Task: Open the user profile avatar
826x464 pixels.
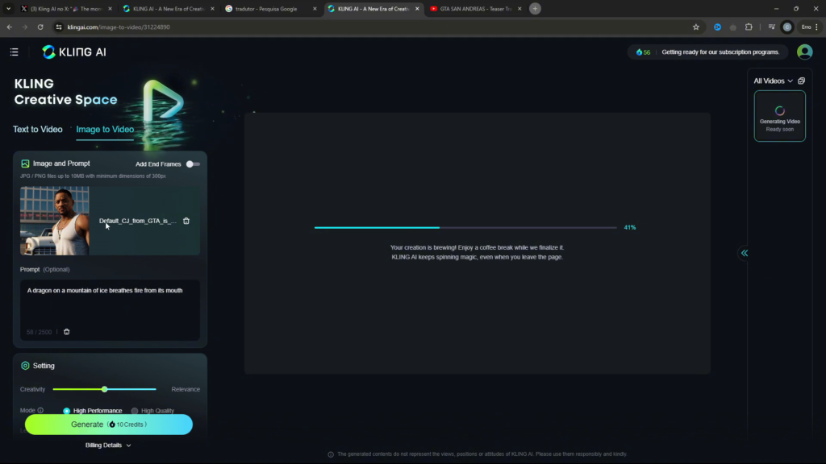Action: click(804, 52)
